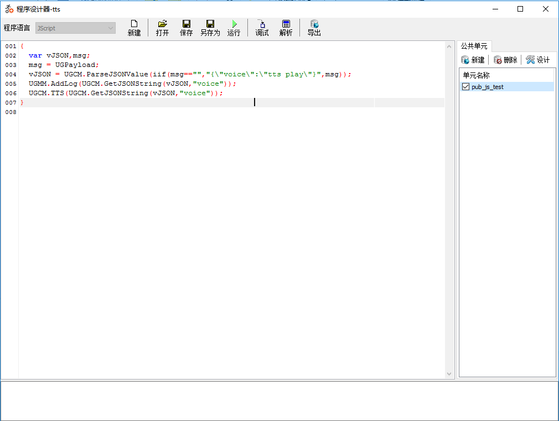Click 'UGCM.TTS' in line 006
559x421 pixels.
coord(46,93)
